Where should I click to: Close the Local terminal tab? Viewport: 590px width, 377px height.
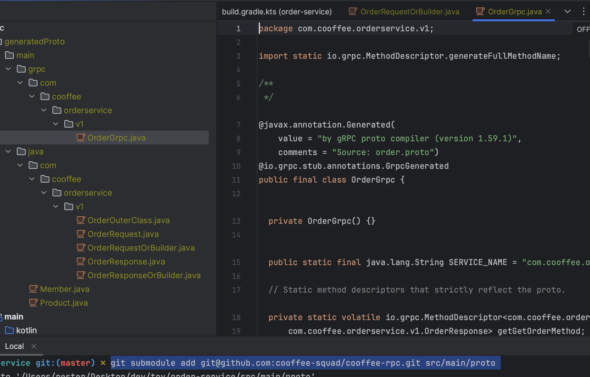pyautogui.click(x=34, y=346)
